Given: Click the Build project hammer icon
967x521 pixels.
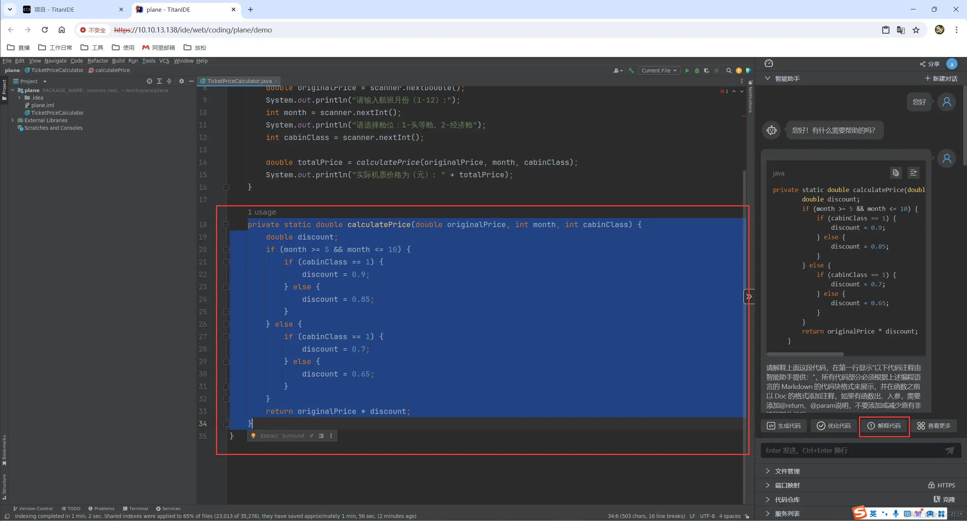Looking at the screenshot, I should (x=631, y=71).
